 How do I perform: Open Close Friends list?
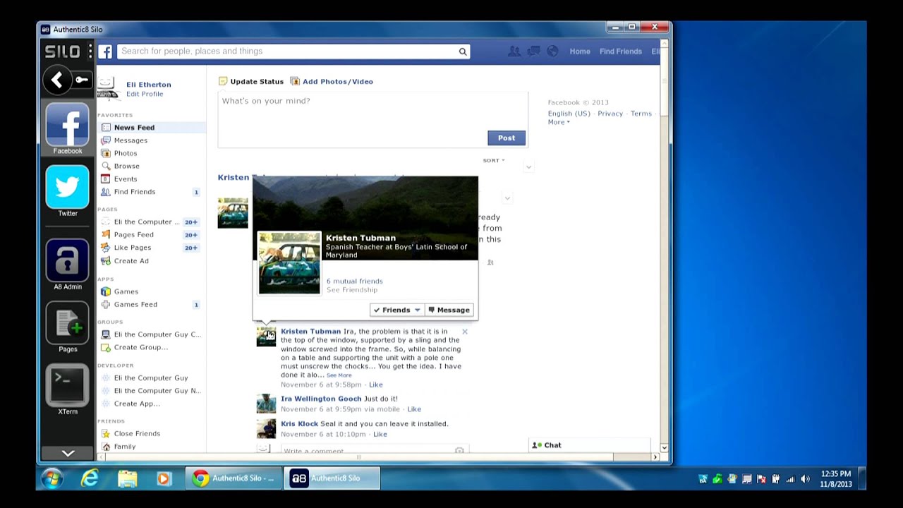(137, 434)
